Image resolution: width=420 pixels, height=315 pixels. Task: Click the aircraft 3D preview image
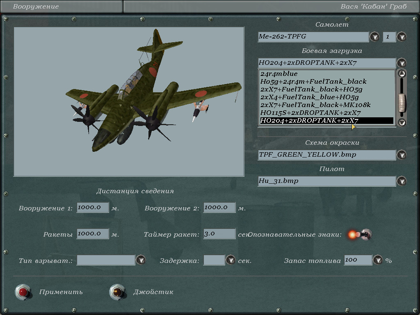[129, 102]
